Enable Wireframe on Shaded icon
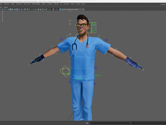 [15, 9]
